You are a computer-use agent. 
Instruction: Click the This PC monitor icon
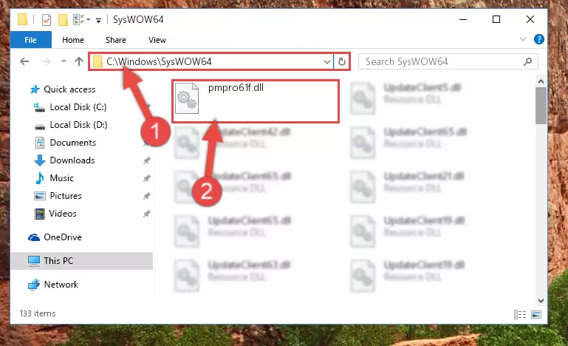(34, 261)
